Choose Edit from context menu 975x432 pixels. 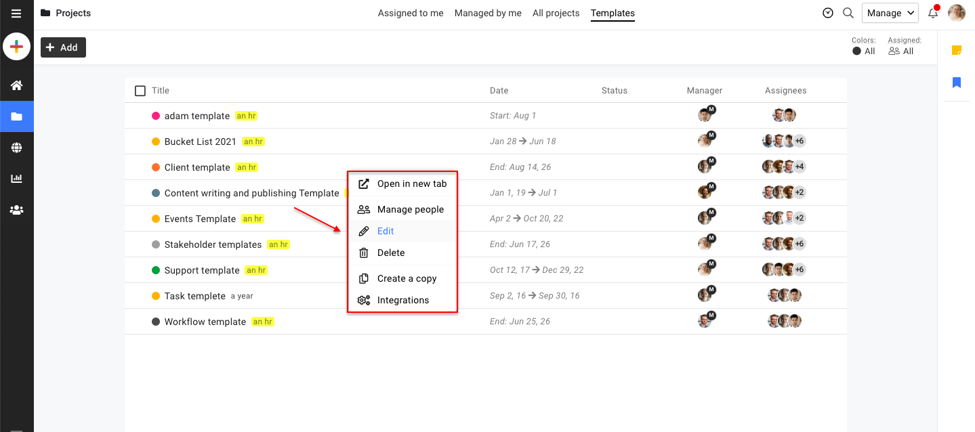[x=402, y=231]
